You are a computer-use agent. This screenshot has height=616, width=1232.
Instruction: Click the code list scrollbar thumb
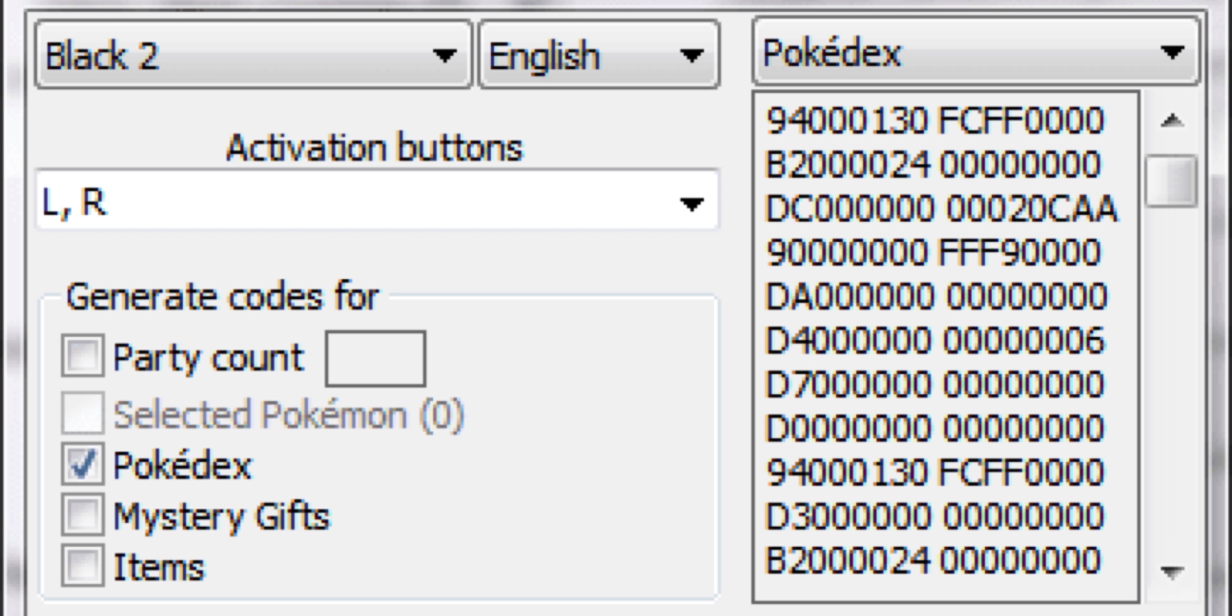coord(1172,180)
